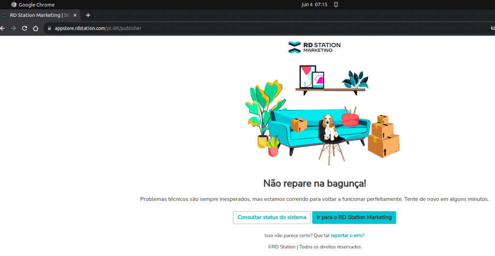
Task: Open the clock showing jun 4 07:15
Action: (314, 4)
